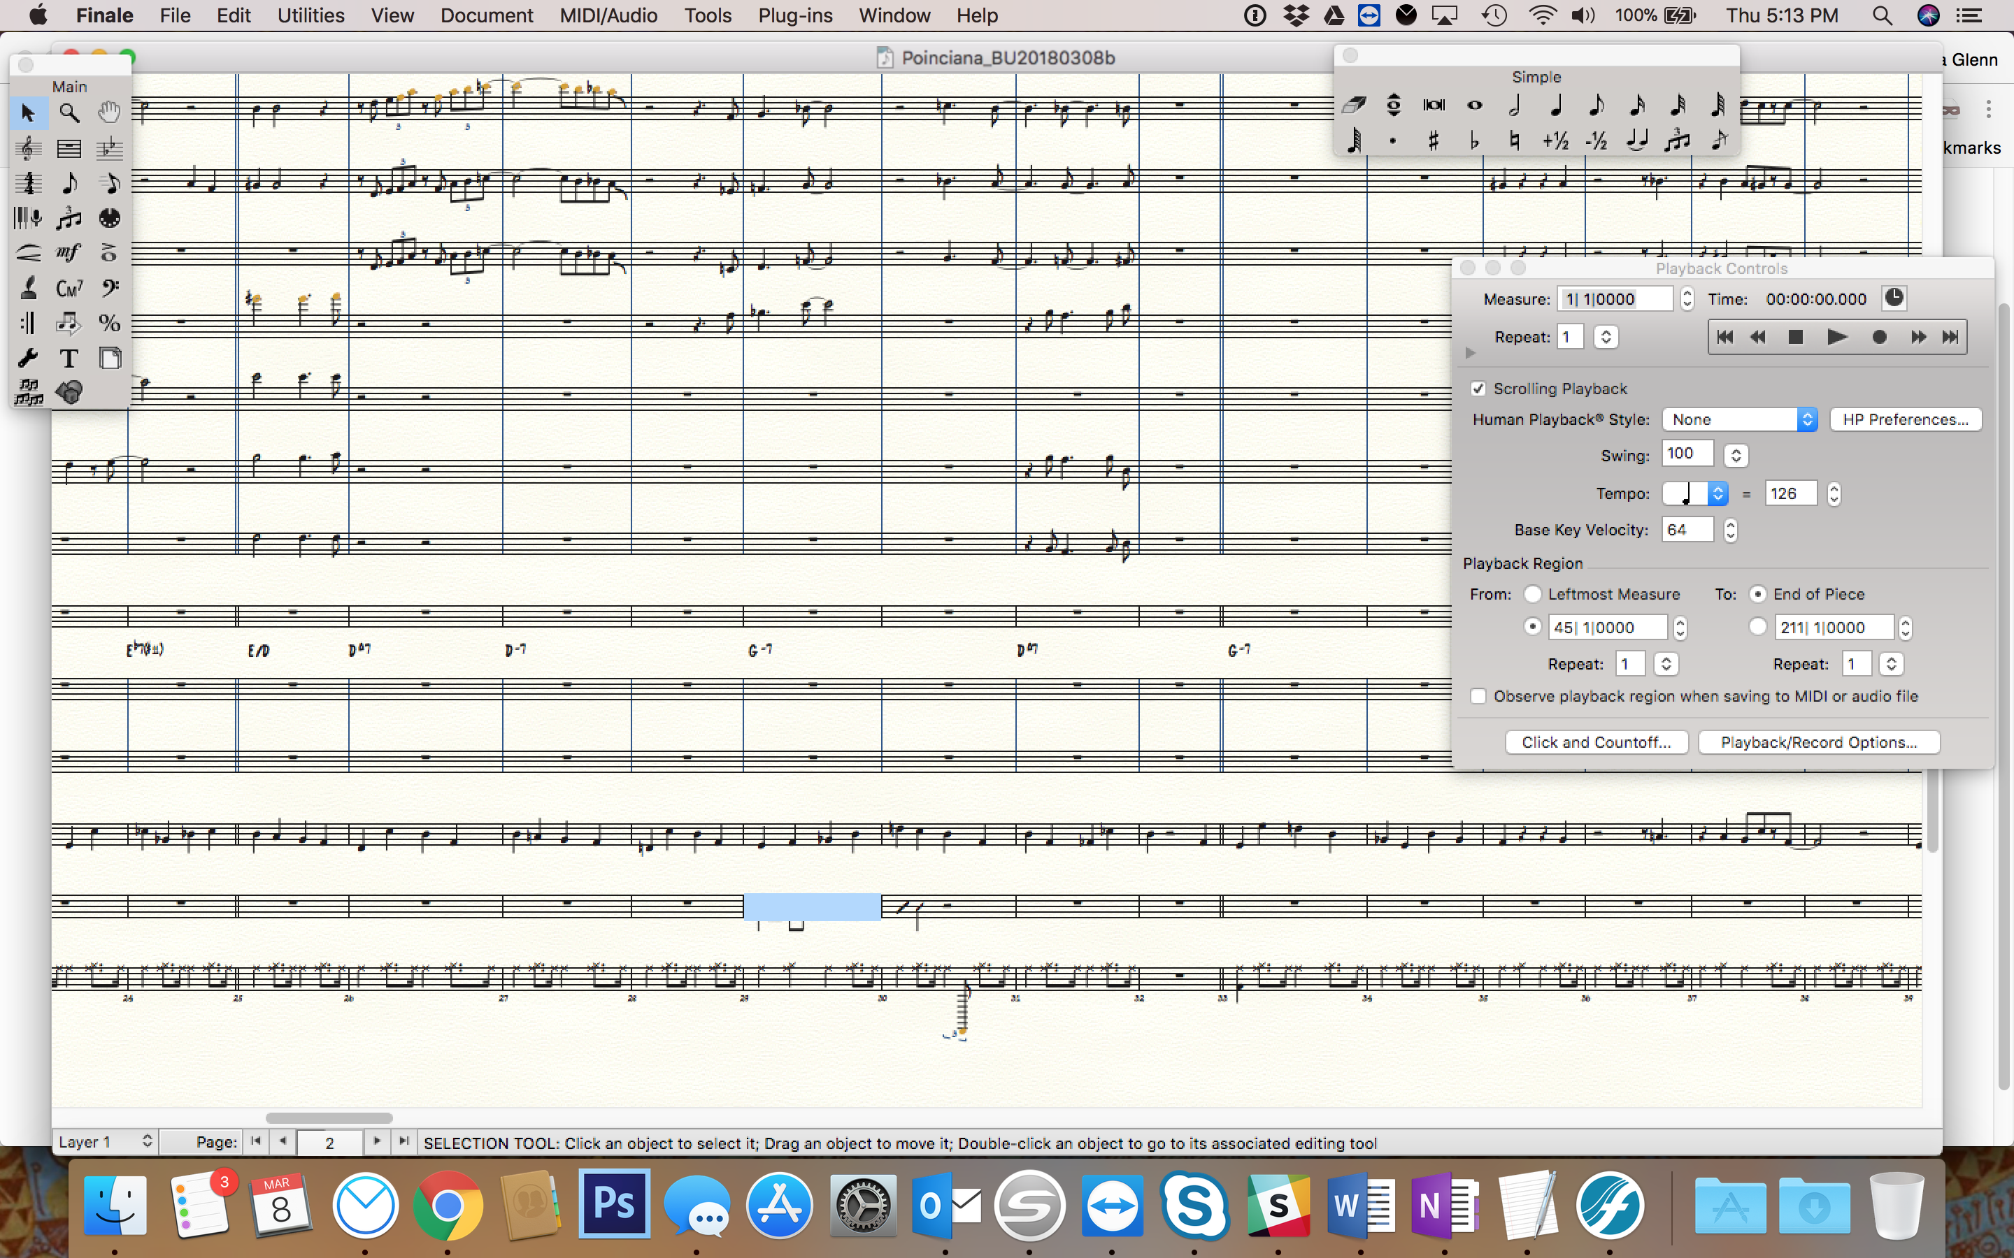This screenshot has width=2014, height=1258.
Task: Pick the Expression tool (mf)
Action: (x=69, y=252)
